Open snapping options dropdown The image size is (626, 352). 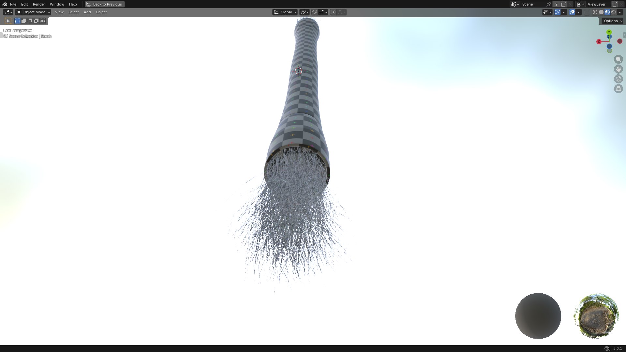click(x=323, y=12)
